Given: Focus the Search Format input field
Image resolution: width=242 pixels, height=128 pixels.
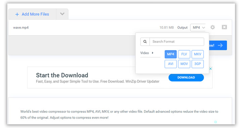Looking at the screenshot, I should [x=177, y=41].
